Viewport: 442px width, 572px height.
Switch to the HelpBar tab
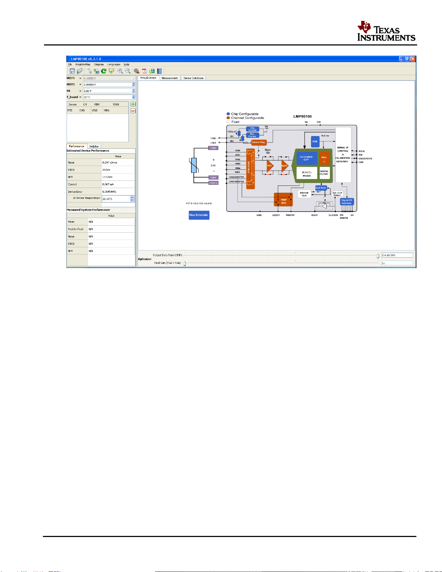click(94, 146)
